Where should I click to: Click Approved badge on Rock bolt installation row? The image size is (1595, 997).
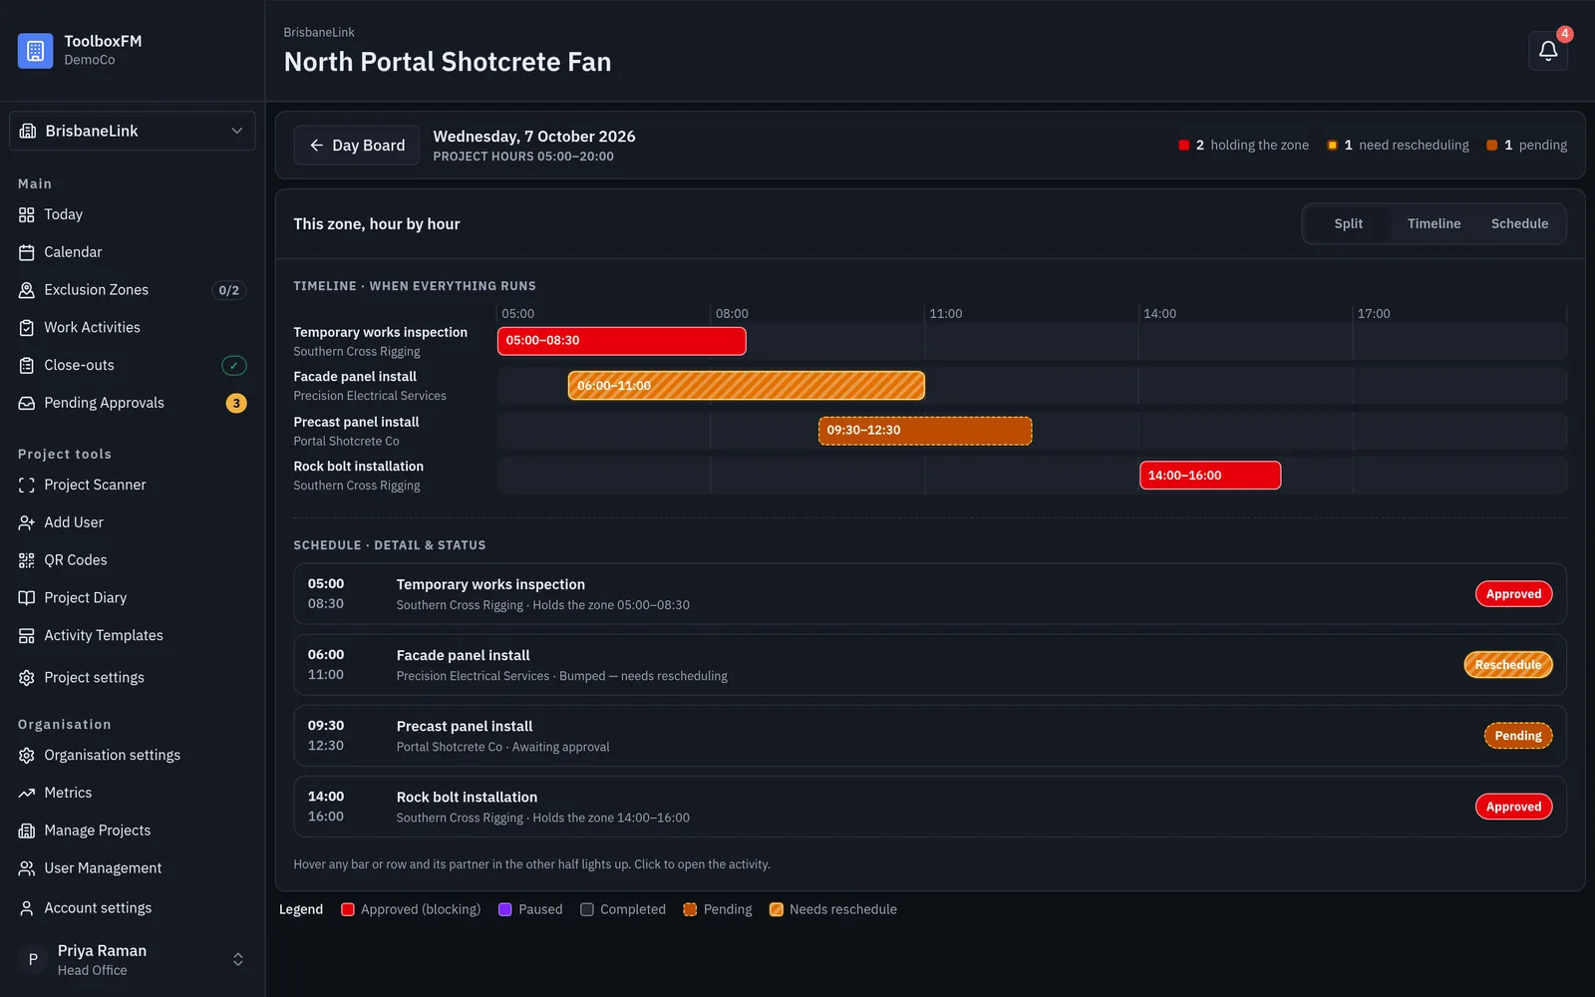(1513, 807)
